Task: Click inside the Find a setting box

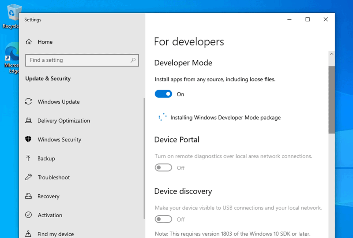Action: 82,60
